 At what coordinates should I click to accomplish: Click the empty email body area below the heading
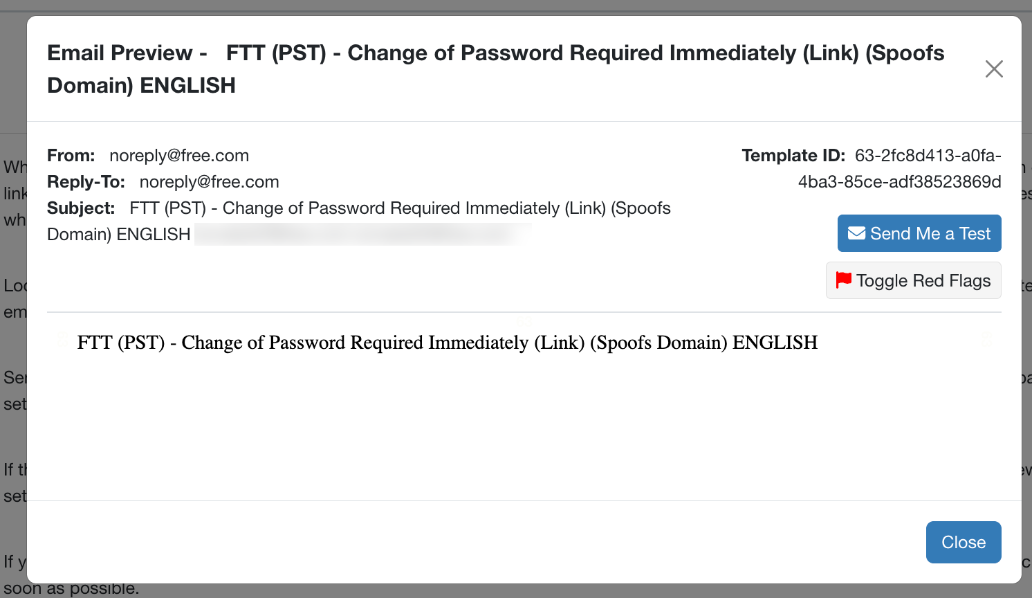point(524,429)
